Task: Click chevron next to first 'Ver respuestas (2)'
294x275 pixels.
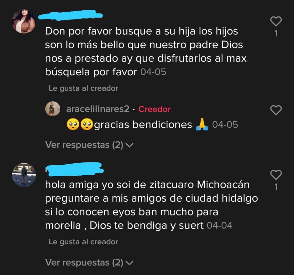Action: click(x=129, y=145)
